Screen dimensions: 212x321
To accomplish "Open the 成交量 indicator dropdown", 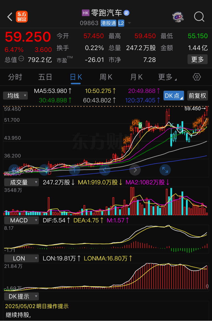I will pos(22,182).
